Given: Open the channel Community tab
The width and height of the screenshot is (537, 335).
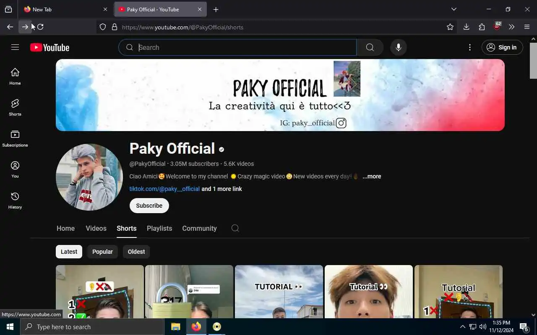Looking at the screenshot, I should pyautogui.click(x=199, y=228).
